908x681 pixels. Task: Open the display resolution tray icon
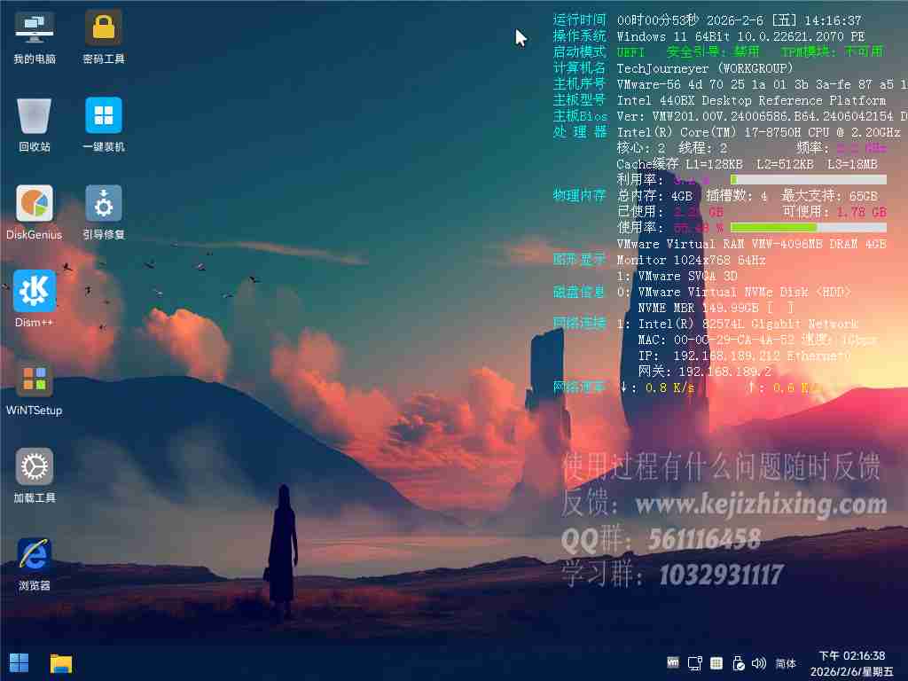tap(694, 662)
